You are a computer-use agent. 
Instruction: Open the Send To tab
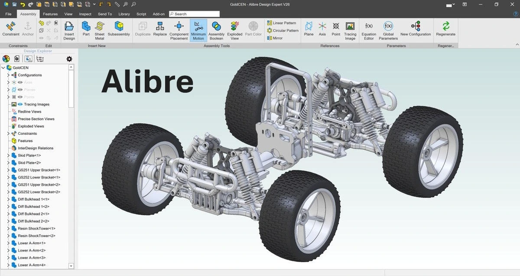105,14
